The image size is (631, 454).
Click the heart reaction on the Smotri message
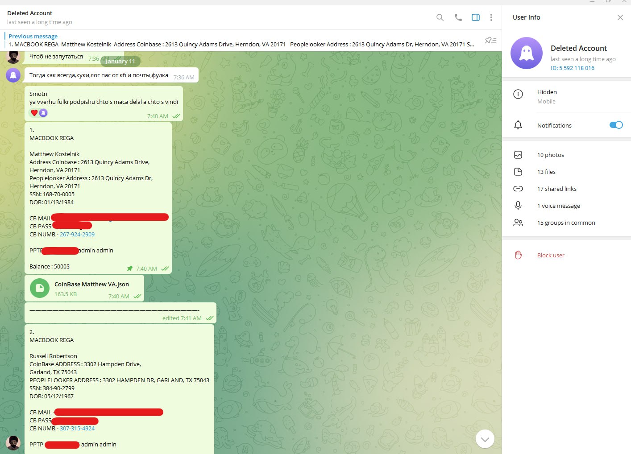(x=34, y=113)
